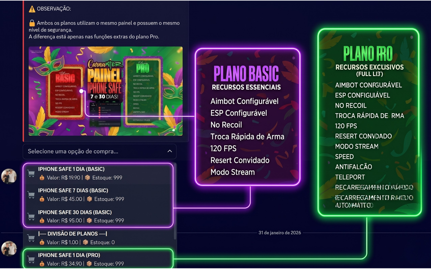Image resolution: width=431 pixels, height=269 pixels.
Task: Click package icon in the 7 DIAS (BASIC) row
Action: click(89, 199)
